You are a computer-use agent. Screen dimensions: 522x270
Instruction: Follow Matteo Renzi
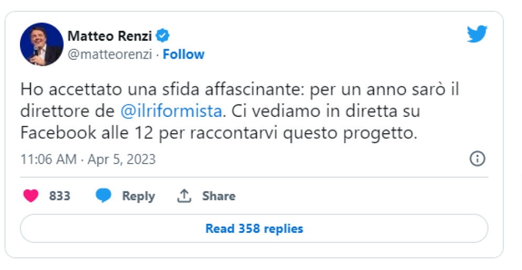pyautogui.click(x=183, y=55)
